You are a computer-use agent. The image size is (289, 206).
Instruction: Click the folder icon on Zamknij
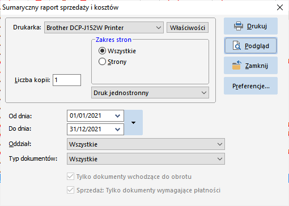(237, 66)
